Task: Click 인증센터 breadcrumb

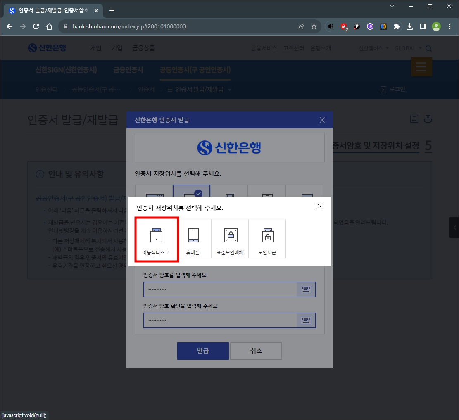Action: click(47, 90)
